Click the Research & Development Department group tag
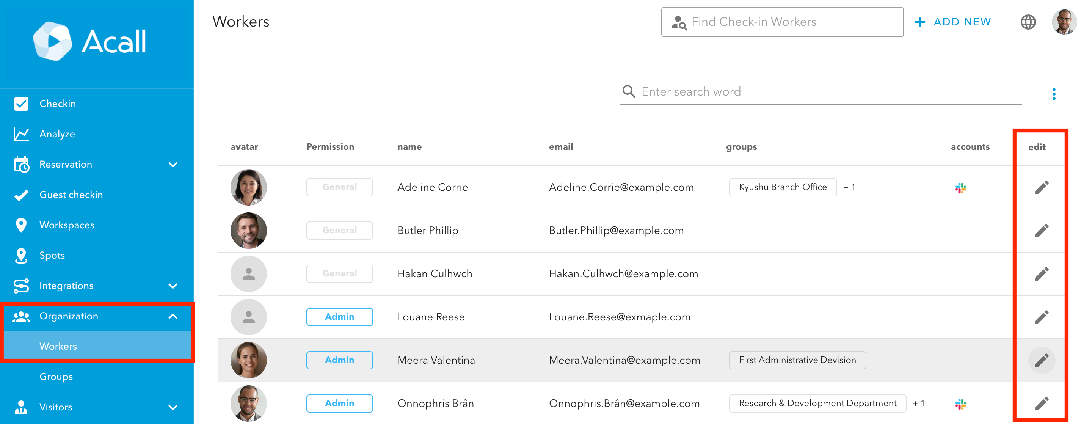The height and width of the screenshot is (424, 1092). click(818, 403)
